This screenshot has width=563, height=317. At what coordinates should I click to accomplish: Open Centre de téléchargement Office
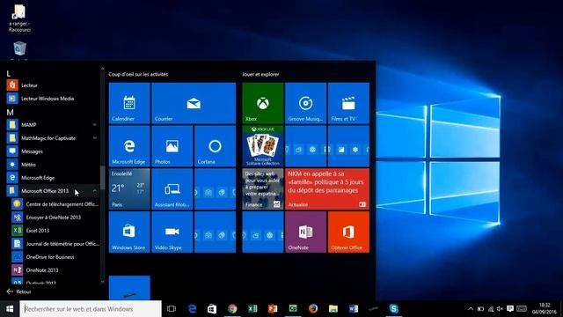55,204
